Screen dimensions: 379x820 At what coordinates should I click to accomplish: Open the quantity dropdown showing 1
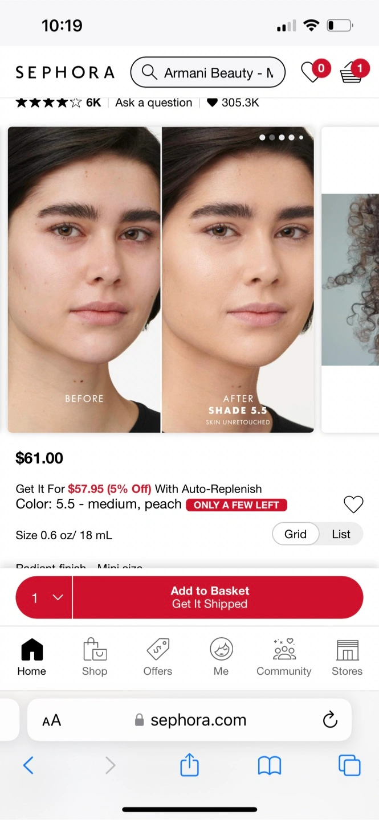[x=44, y=597]
